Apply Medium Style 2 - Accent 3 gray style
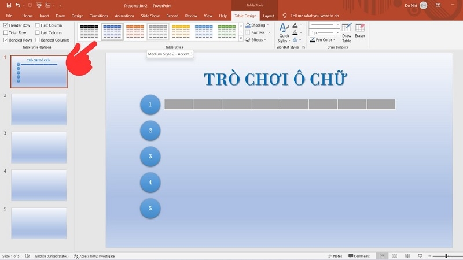463x260 pixels. coord(158,32)
